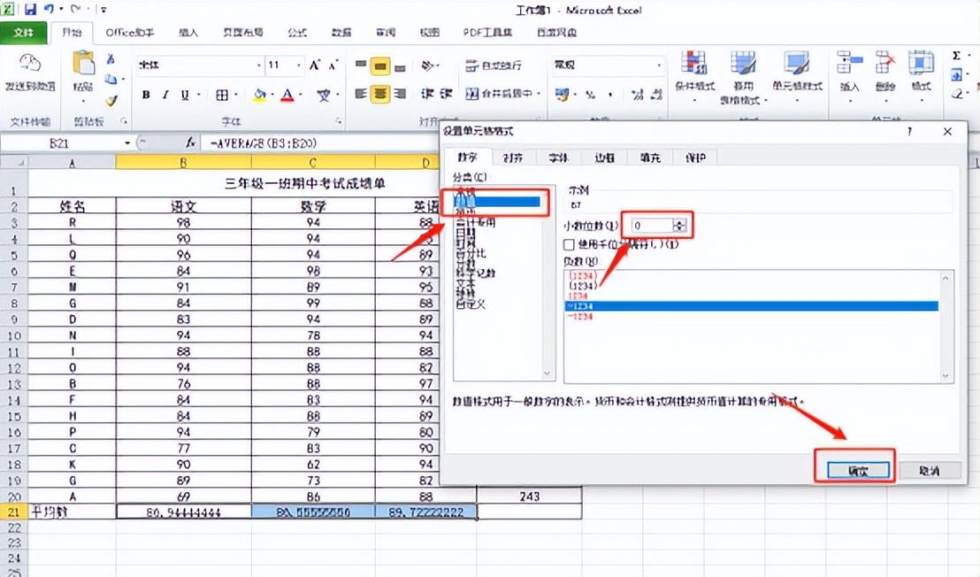
Task: Click the Format Painter brush icon
Action: [111, 100]
